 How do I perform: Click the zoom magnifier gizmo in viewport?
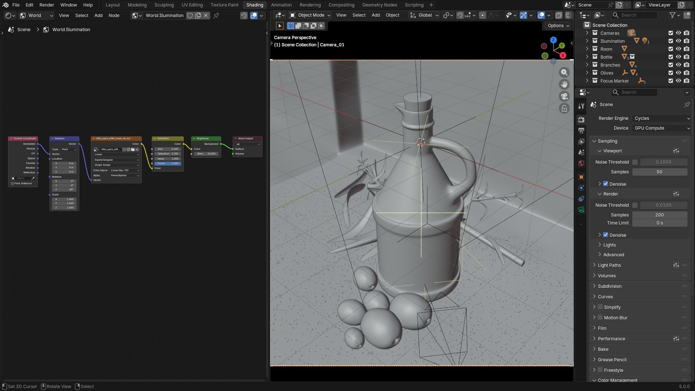pyautogui.click(x=564, y=72)
